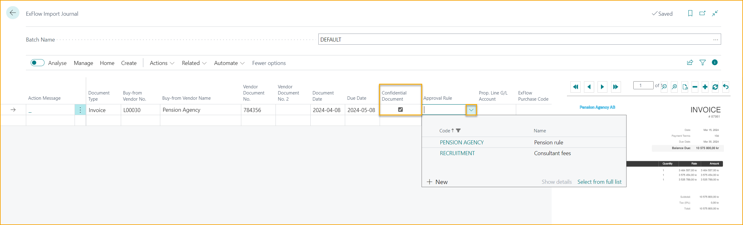Click the PDF page number field
The width and height of the screenshot is (743, 225).
(x=643, y=86)
